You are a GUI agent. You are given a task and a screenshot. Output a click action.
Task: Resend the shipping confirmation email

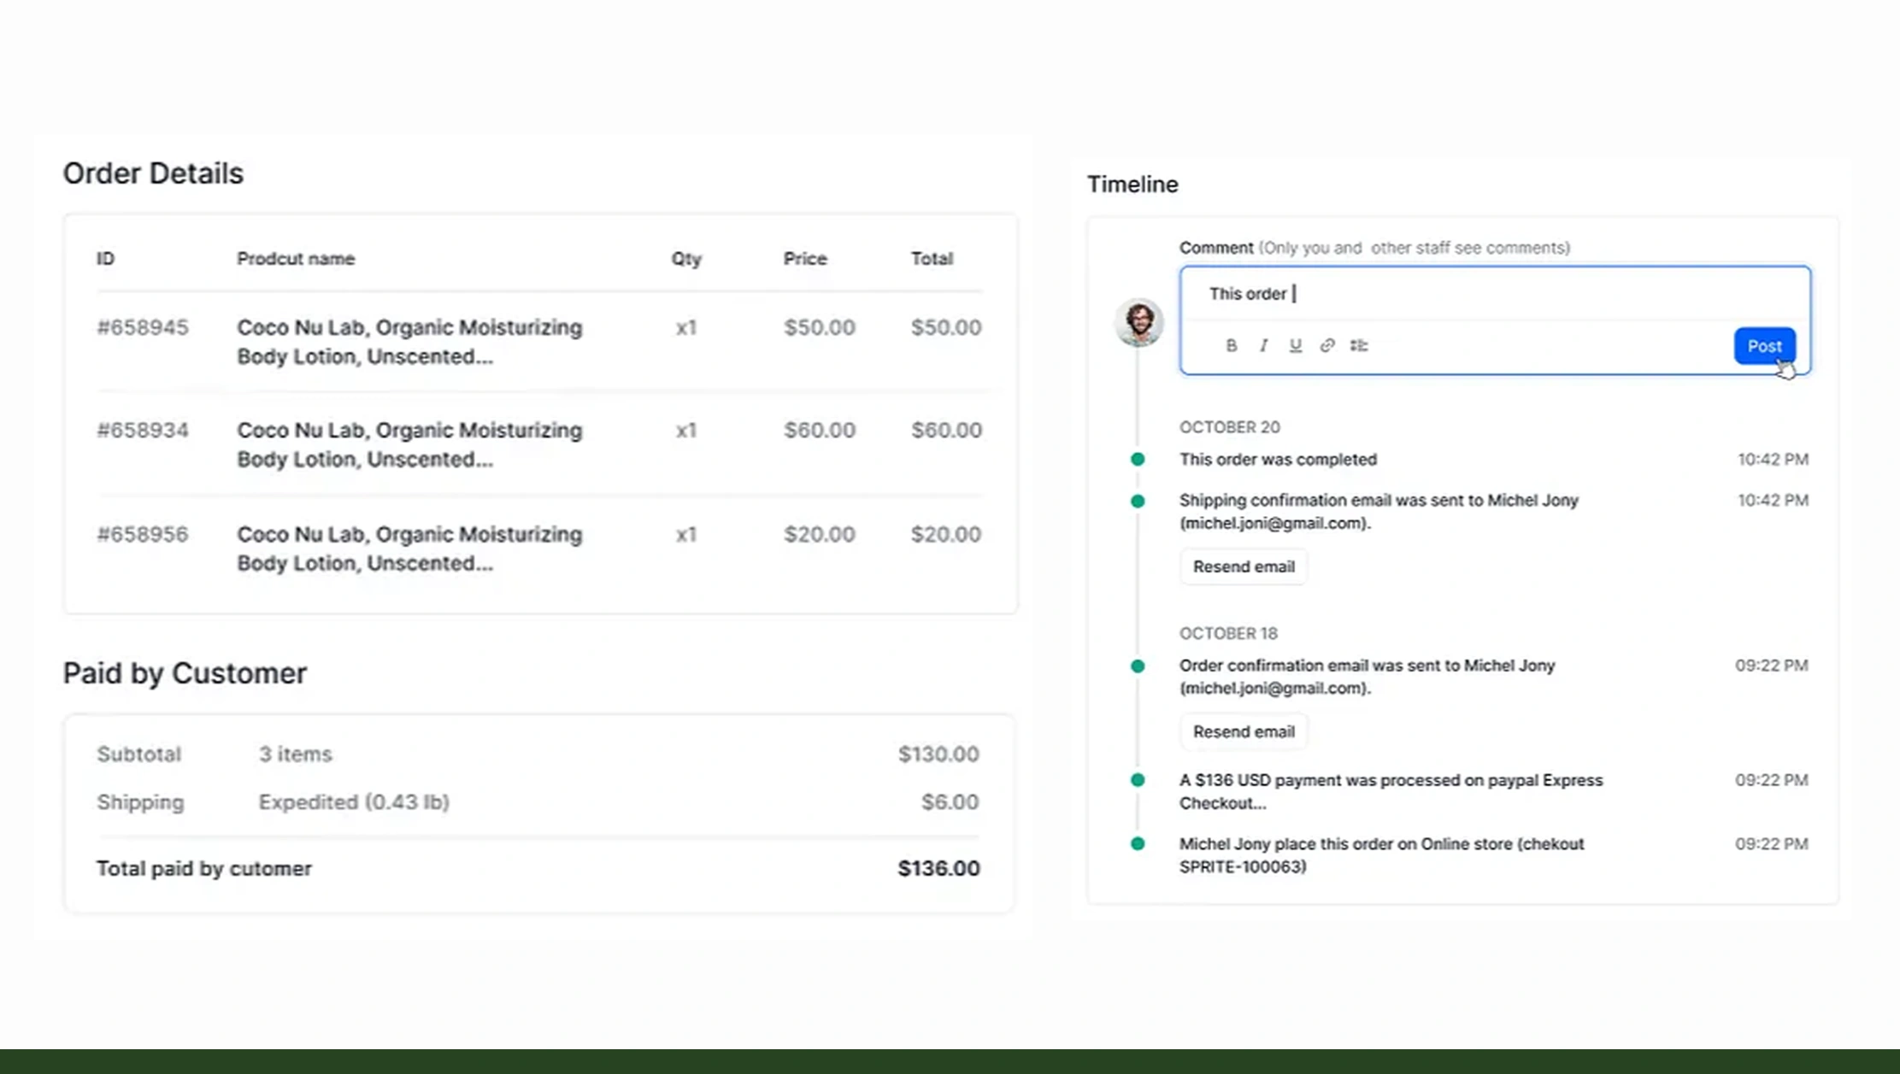pyautogui.click(x=1243, y=566)
